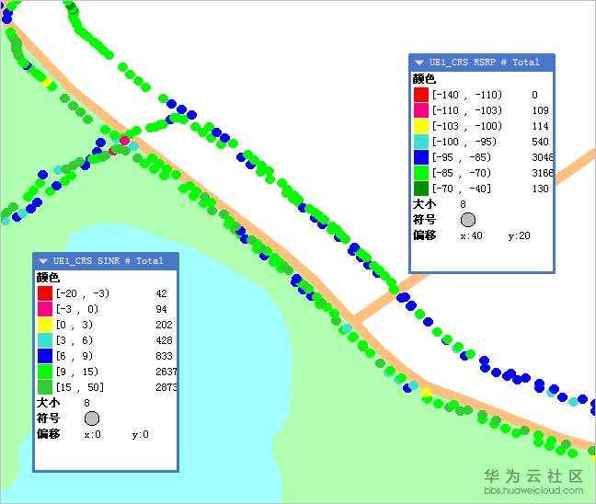Click the SINR count value '428'
596x504 pixels.
(x=164, y=340)
